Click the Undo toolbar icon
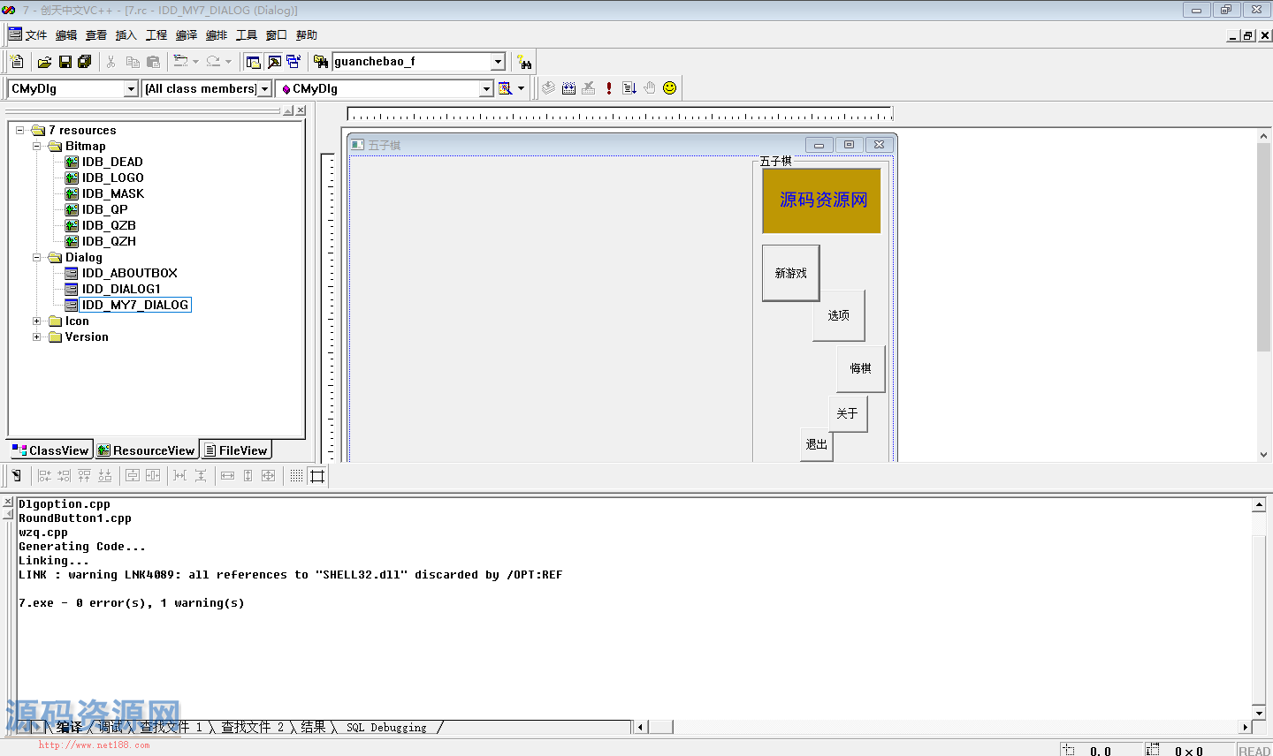The width and height of the screenshot is (1273, 756). click(180, 62)
